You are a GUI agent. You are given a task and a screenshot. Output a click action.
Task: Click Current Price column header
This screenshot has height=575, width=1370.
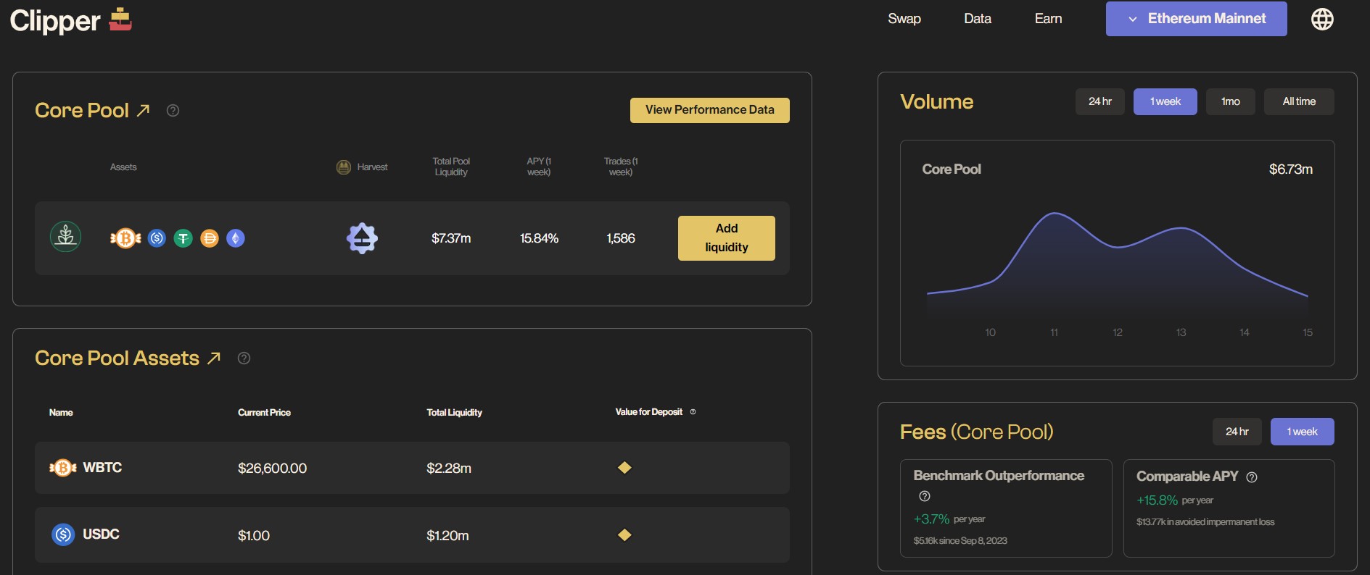coord(264,412)
